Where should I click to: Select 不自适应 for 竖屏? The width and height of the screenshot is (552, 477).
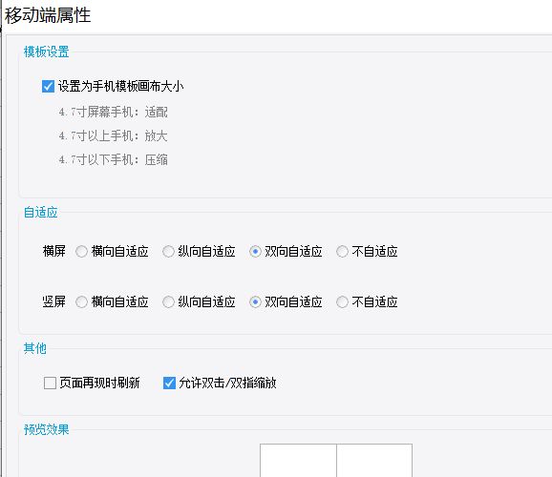(x=342, y=301)
